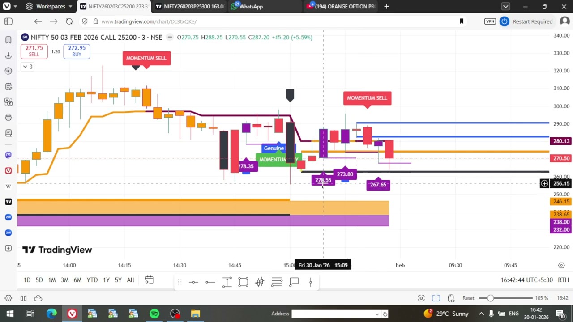Select the YTD time range

92,280
